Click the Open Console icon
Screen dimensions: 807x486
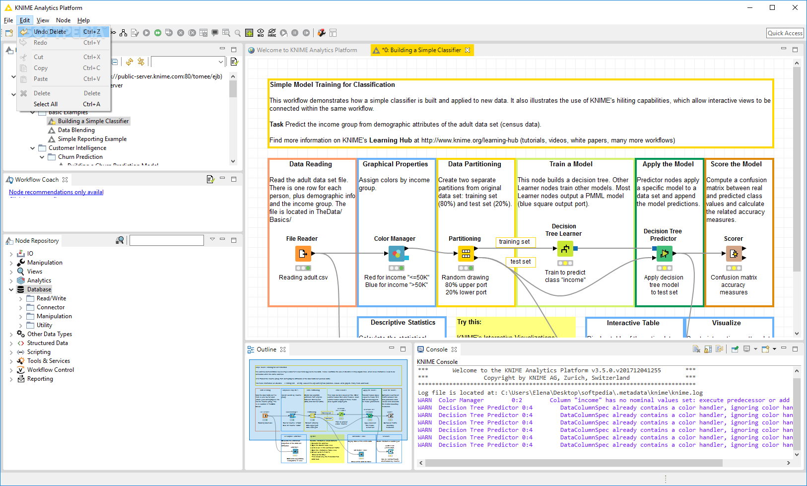[765, 349]
